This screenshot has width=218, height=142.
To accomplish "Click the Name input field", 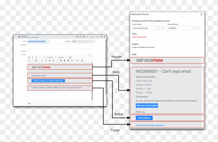I will click(38, 41).
